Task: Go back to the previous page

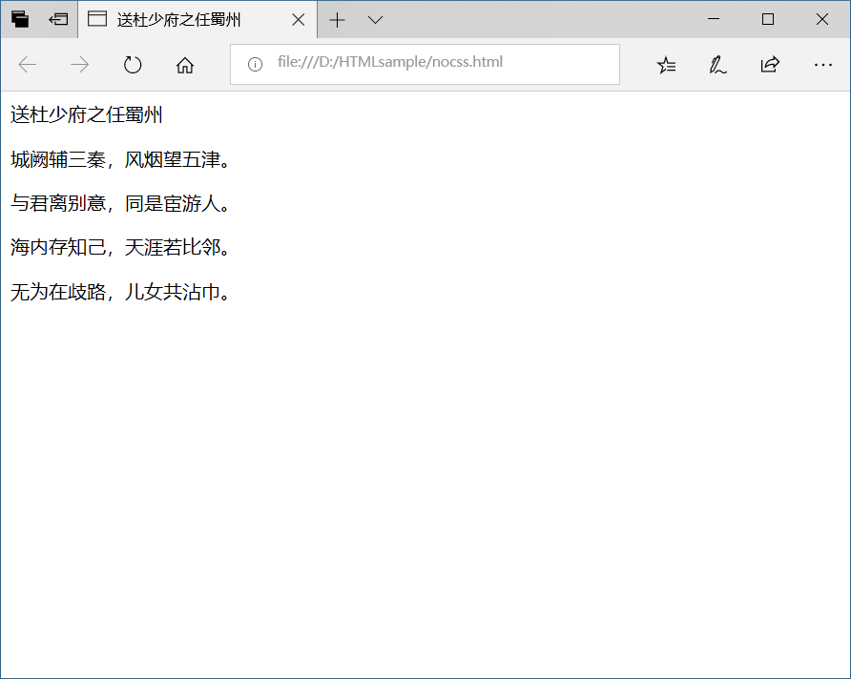Action: [x=28, y=65]
